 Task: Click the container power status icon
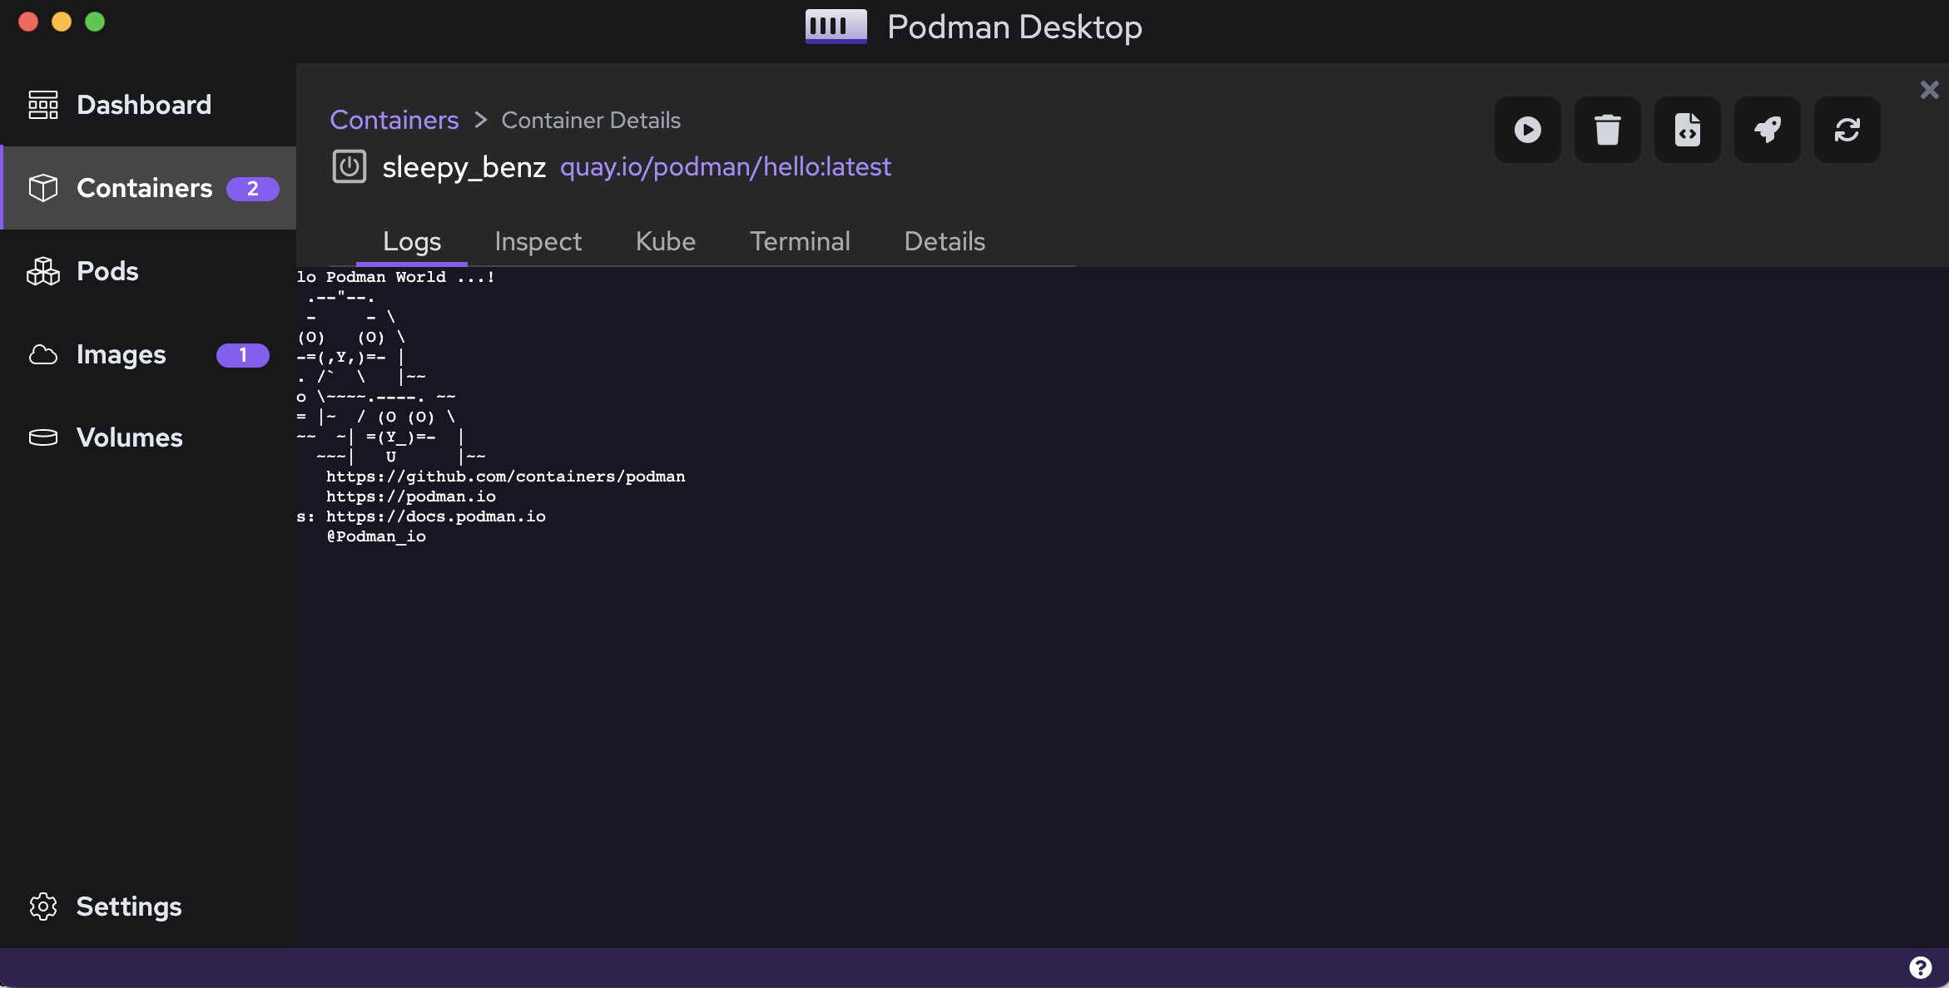pos(350,166)
